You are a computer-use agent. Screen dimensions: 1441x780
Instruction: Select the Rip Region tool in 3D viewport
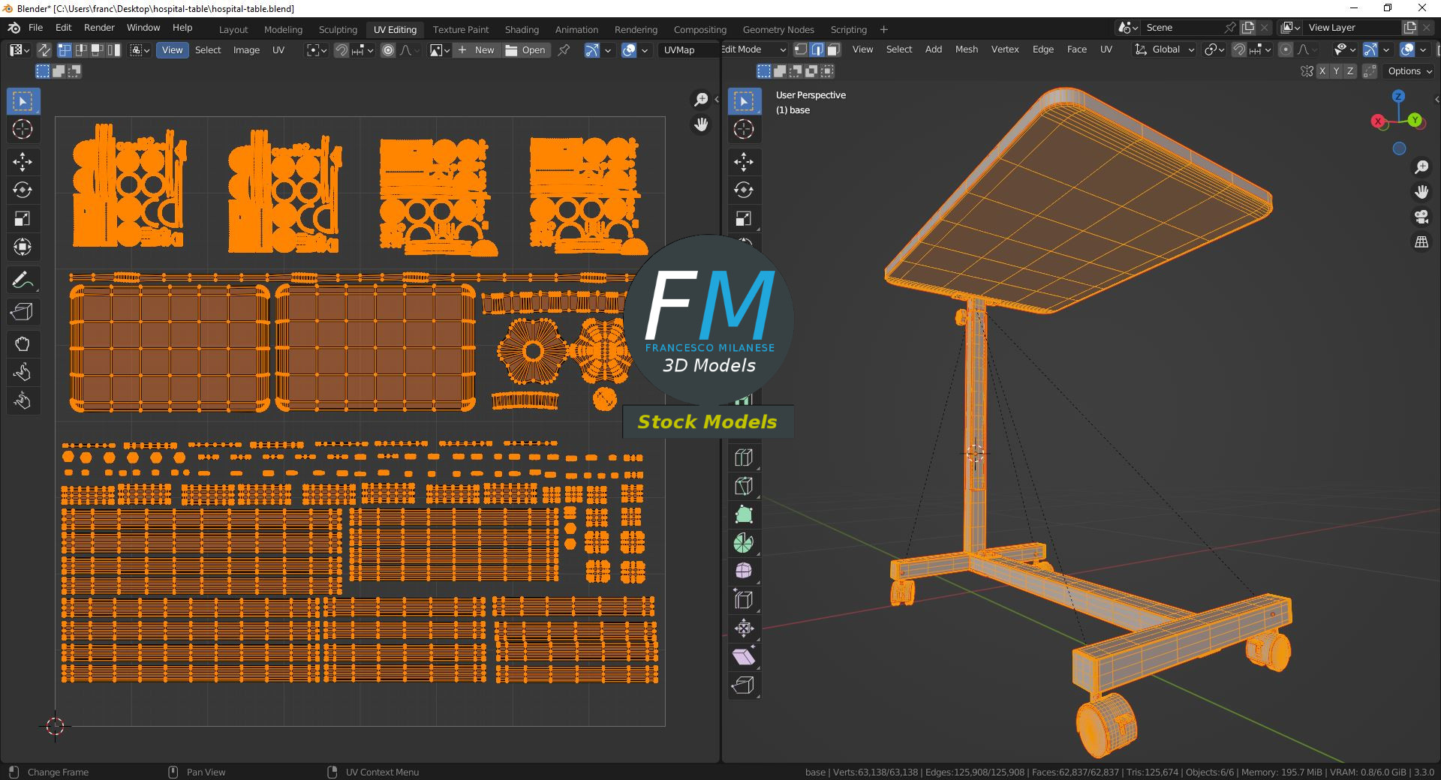point(744,685)
